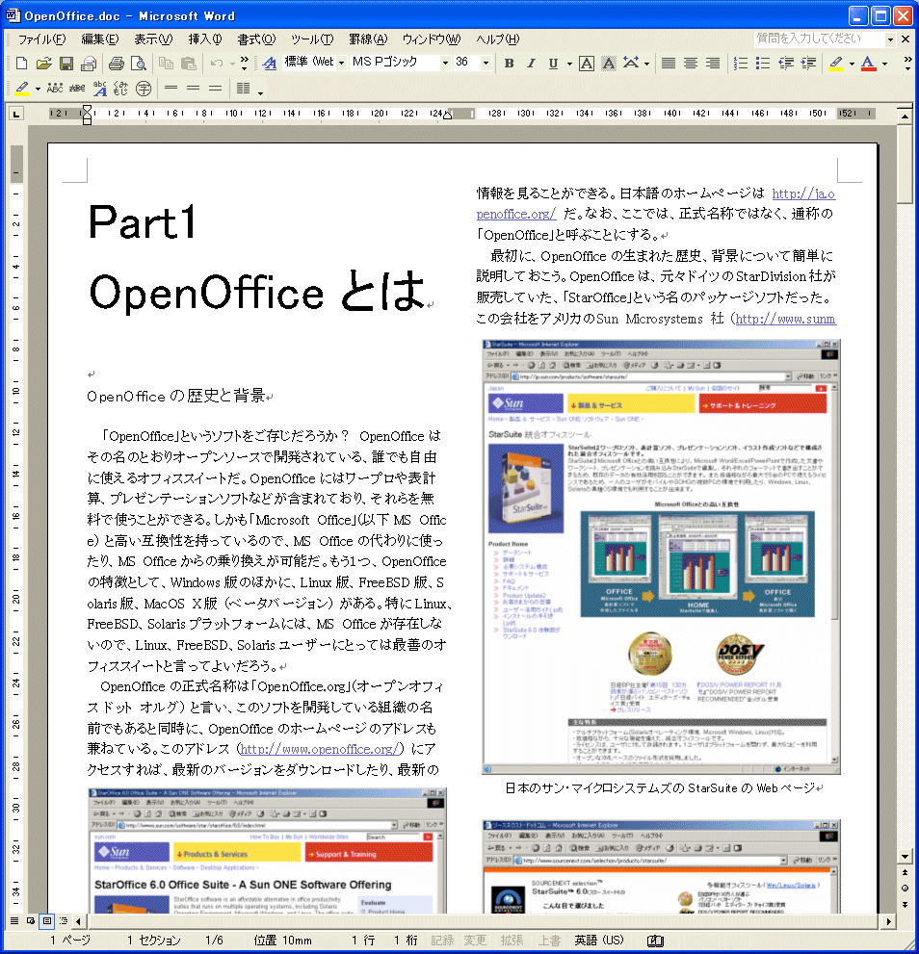Apply combined characters (kumimoji) formatting

point(121,89)
